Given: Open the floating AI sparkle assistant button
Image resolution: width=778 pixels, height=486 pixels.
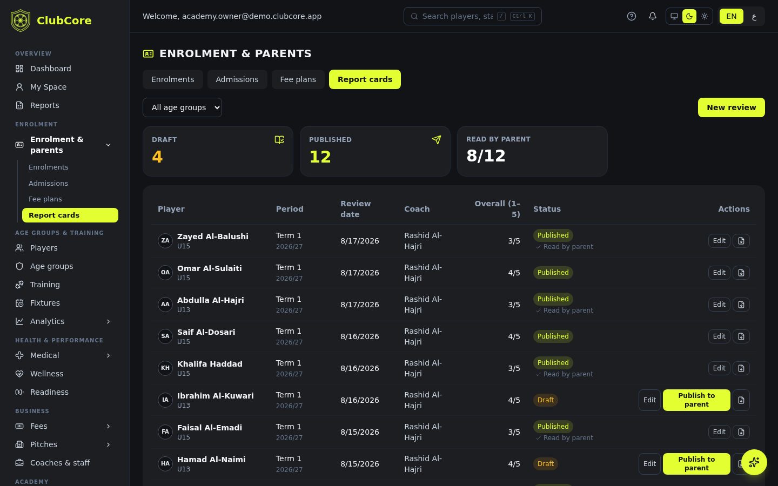Looking at the screenshot, I should [754, 462].
